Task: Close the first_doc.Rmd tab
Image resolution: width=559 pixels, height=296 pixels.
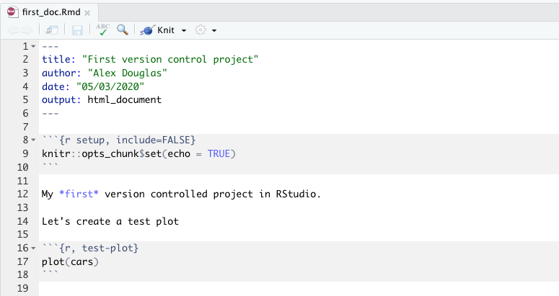Action: click(87, 13)
